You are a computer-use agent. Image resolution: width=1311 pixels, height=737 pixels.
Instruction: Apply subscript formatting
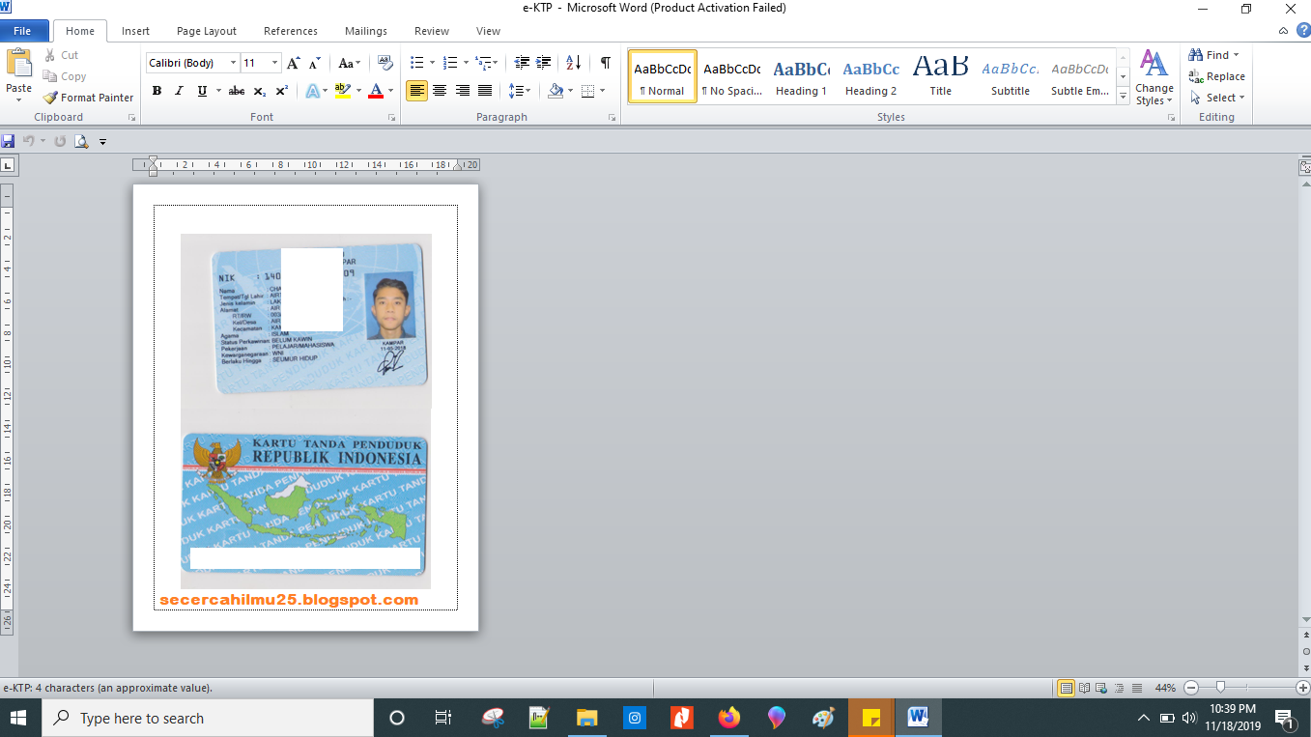coord(259,91)
